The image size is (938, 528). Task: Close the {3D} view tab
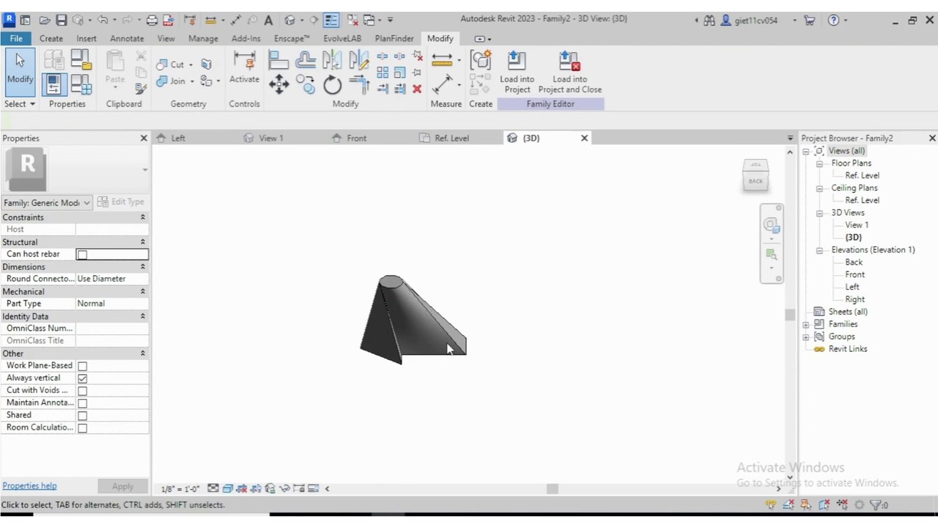[584, 138]
